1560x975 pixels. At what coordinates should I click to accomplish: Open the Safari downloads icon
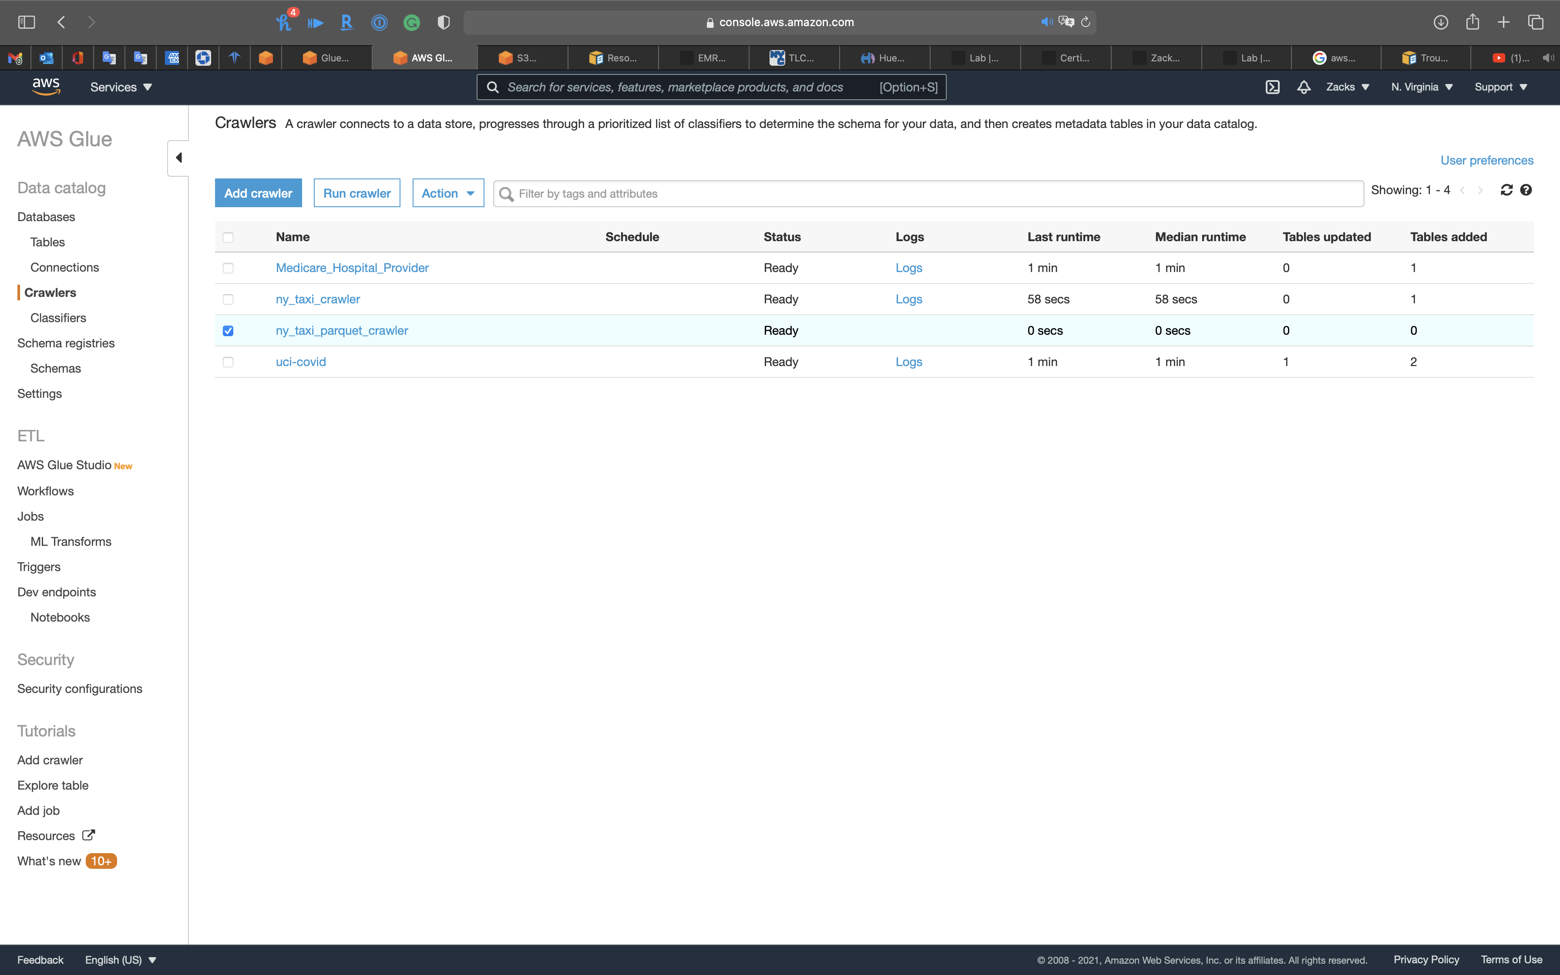tap(1440, 23)
